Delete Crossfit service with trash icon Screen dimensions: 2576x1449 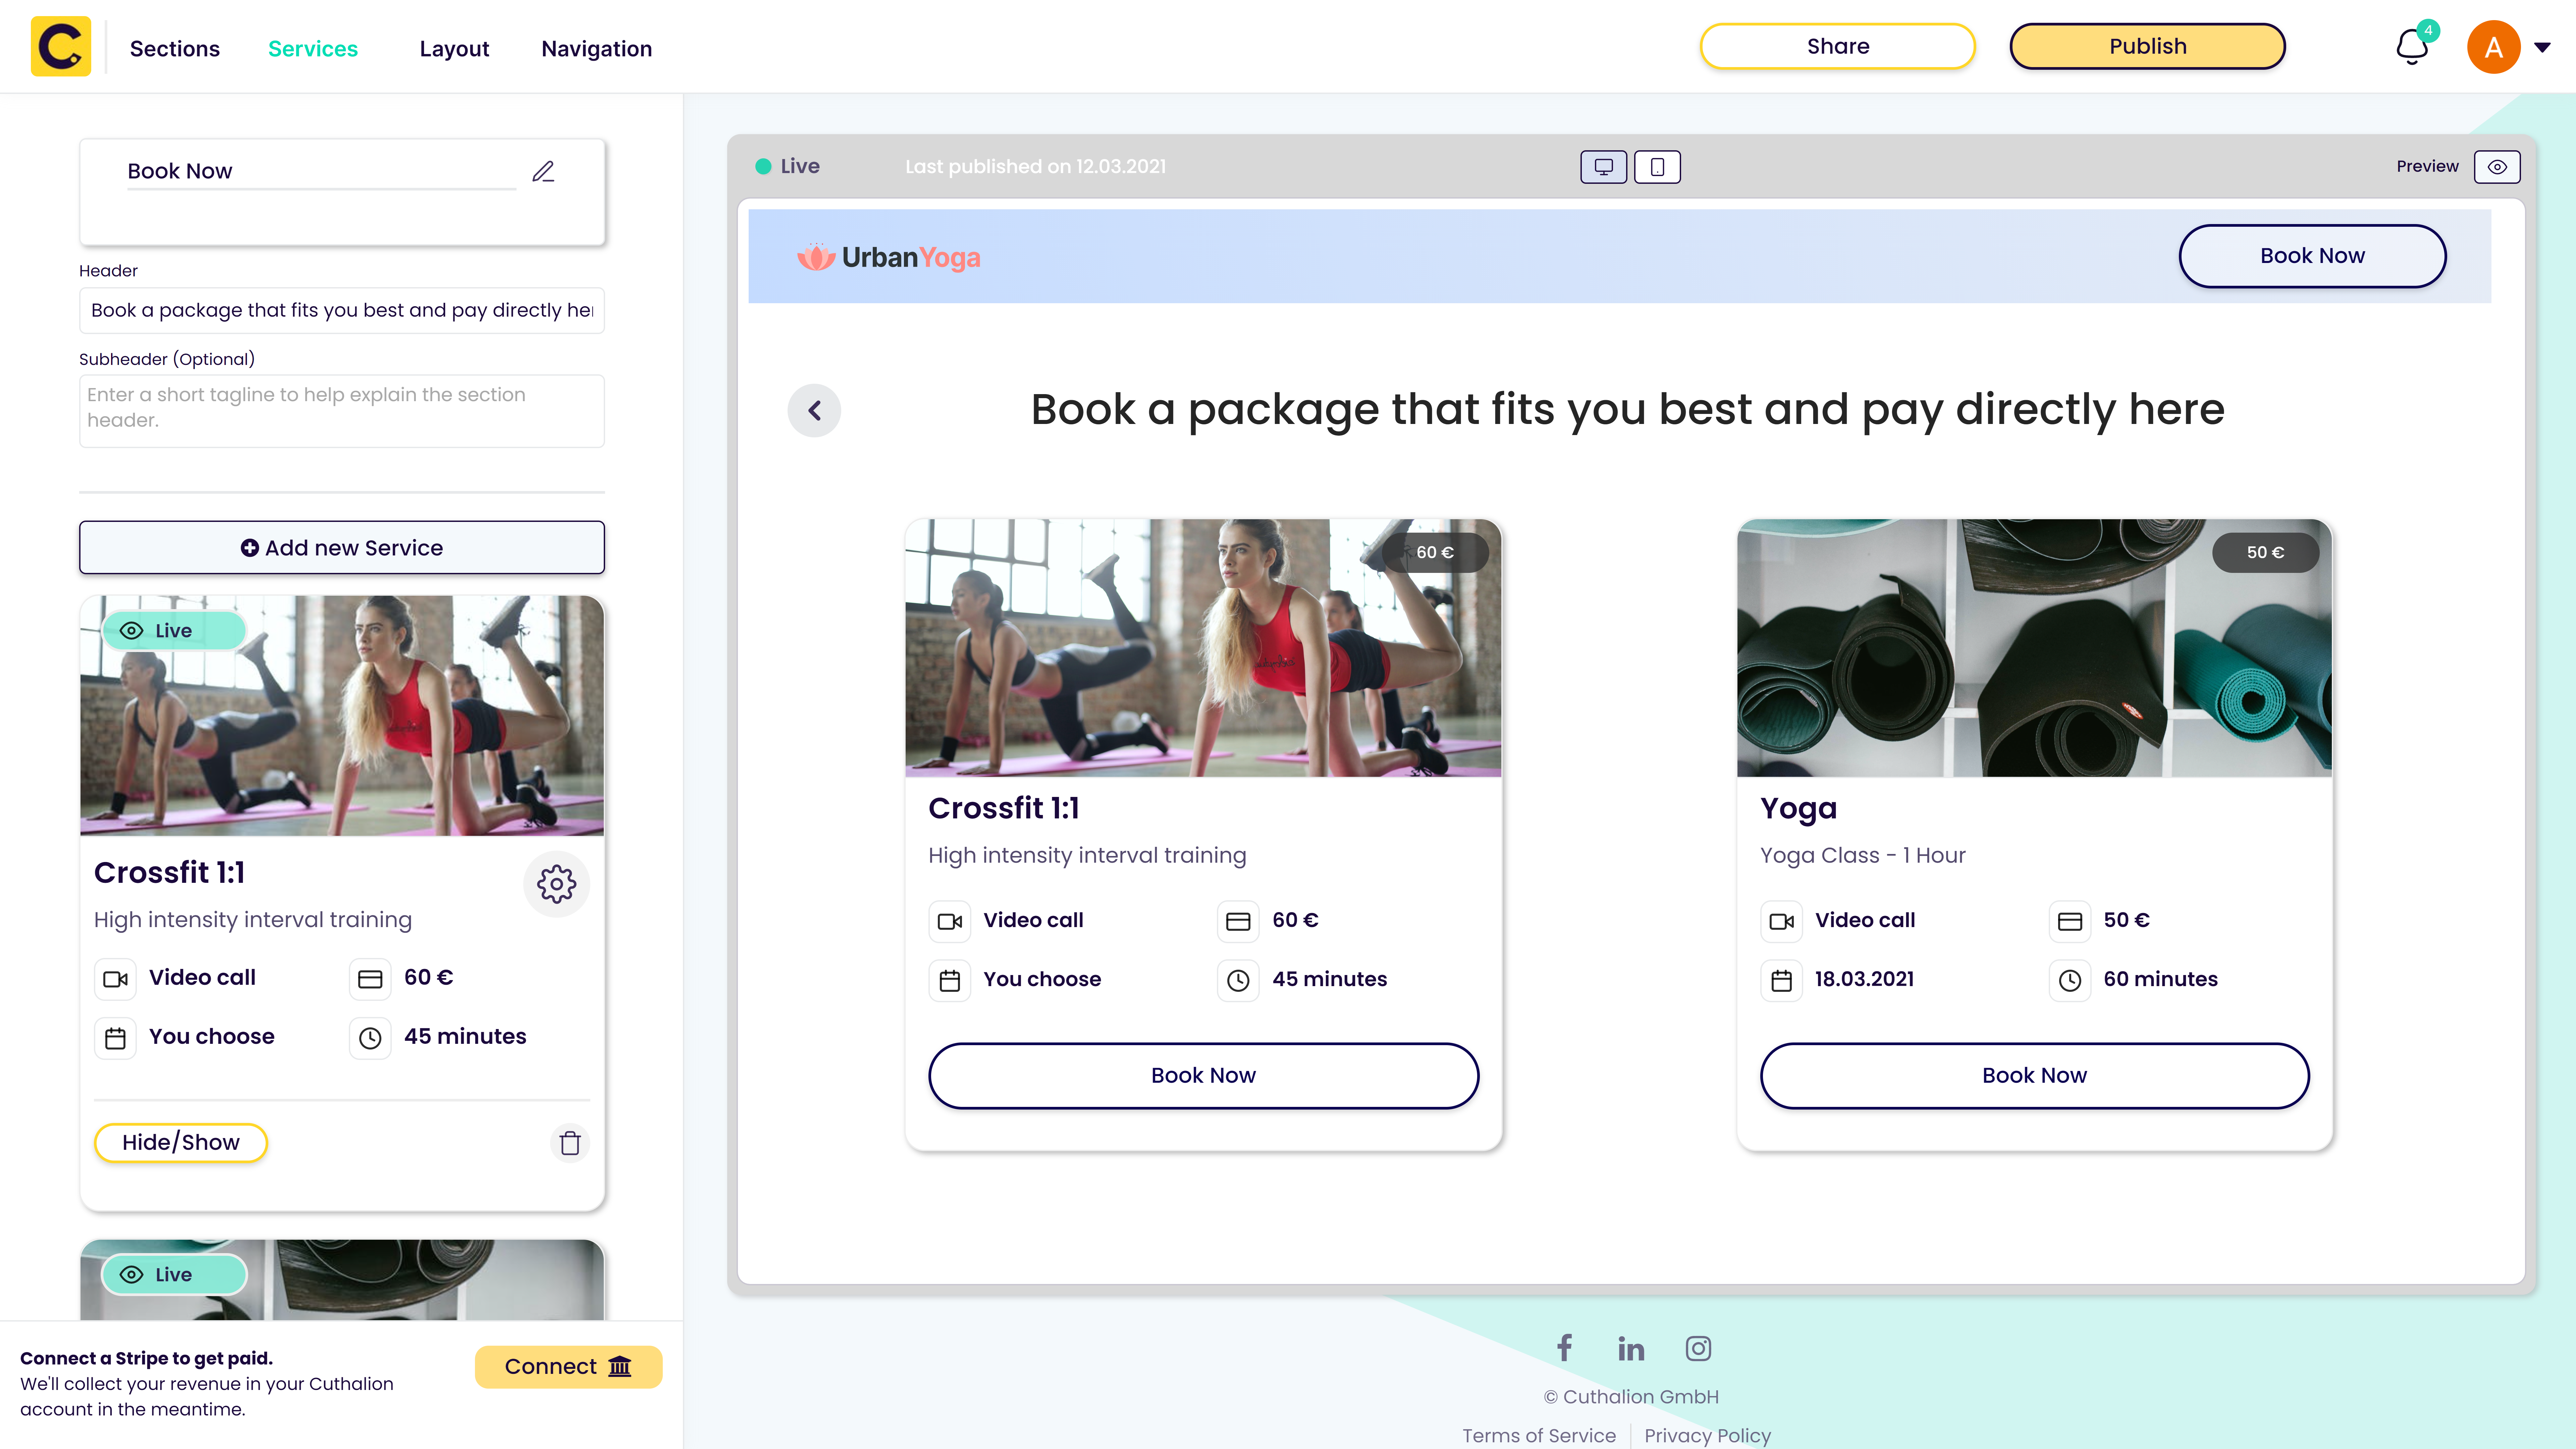(570, 1143)
